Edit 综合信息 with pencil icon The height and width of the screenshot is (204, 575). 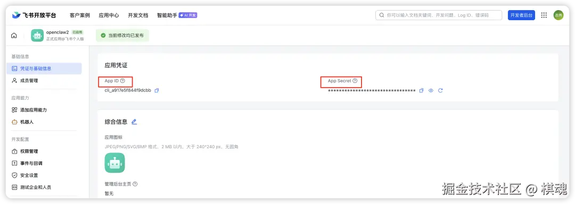click(134, 122)
